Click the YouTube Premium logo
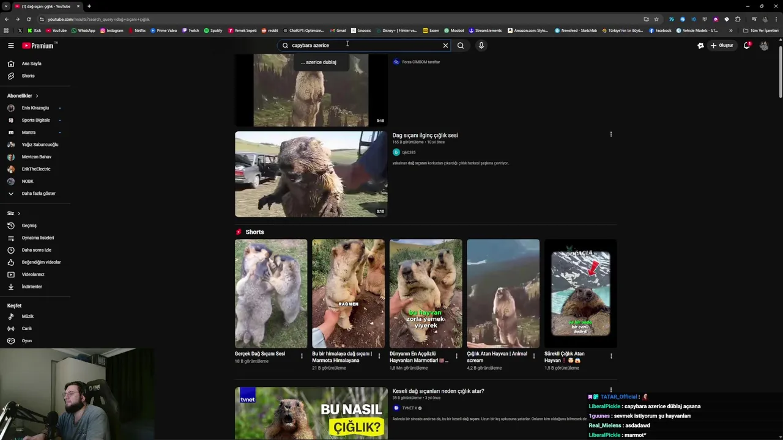This screenshot has width=783, height=440. point(38,45)
